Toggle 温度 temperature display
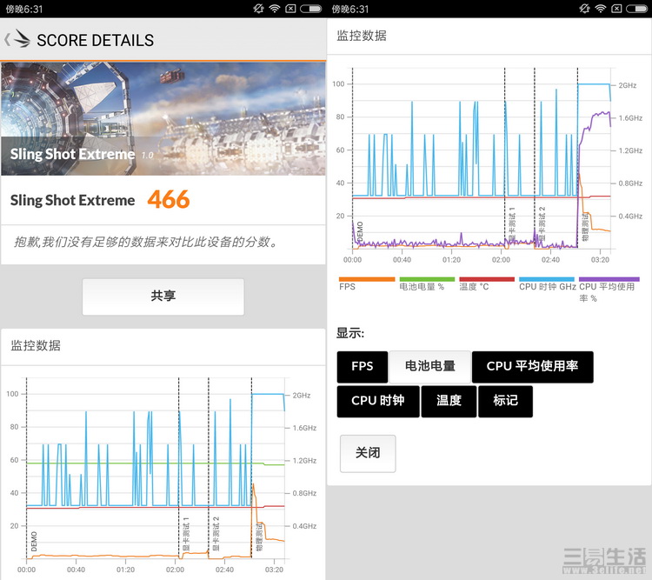Image resolution: width=652 pixels, height=580 pixels. tap(449, 401)
